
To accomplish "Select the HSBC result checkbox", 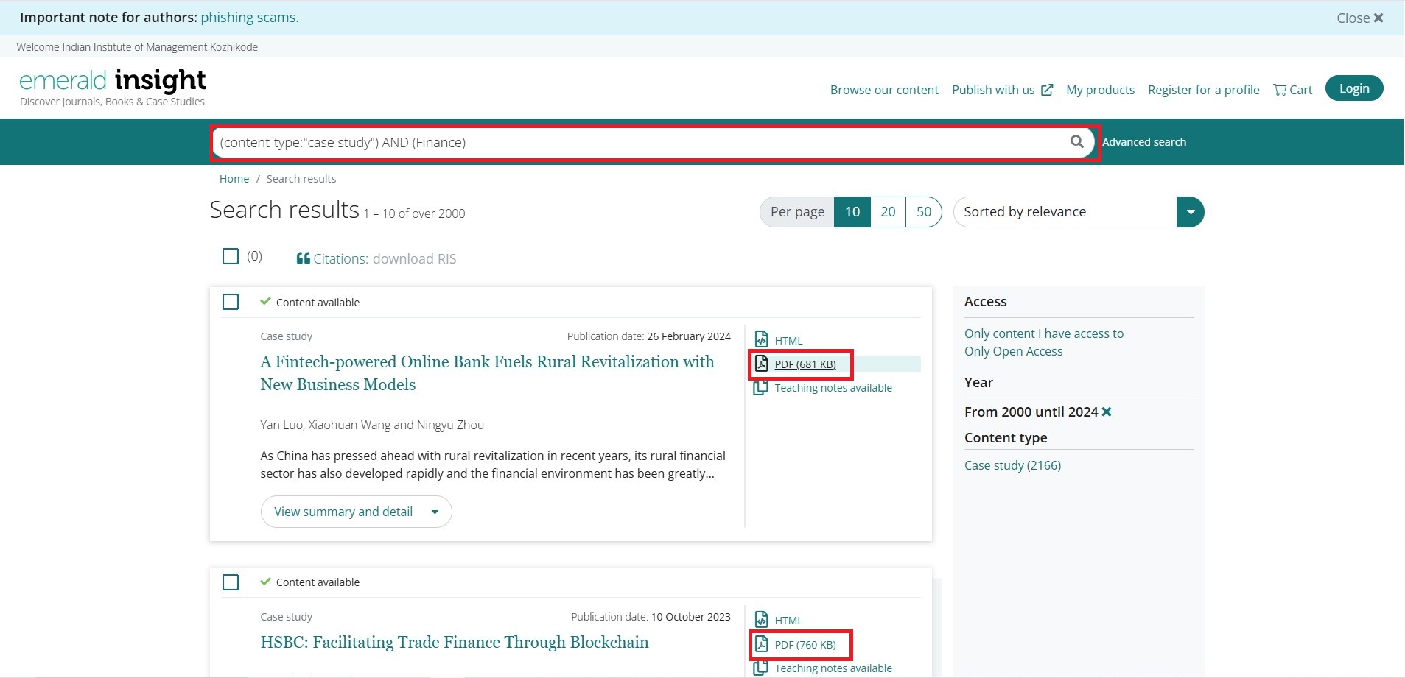I will click(x=231, y=582).
